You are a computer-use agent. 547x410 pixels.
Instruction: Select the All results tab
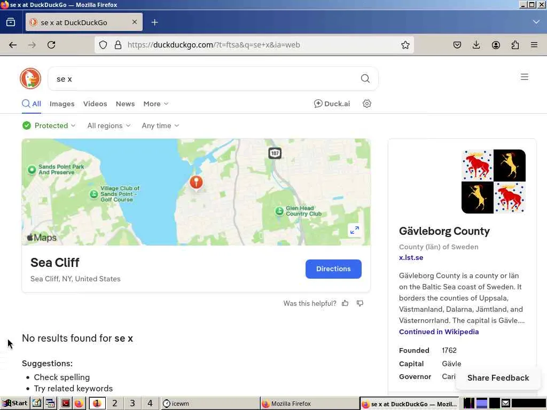point(32,104)
